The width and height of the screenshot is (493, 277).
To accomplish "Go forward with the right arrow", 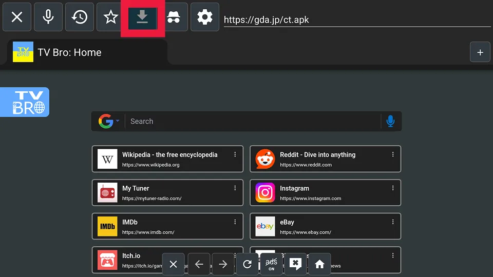I will (x=223, y=264).
